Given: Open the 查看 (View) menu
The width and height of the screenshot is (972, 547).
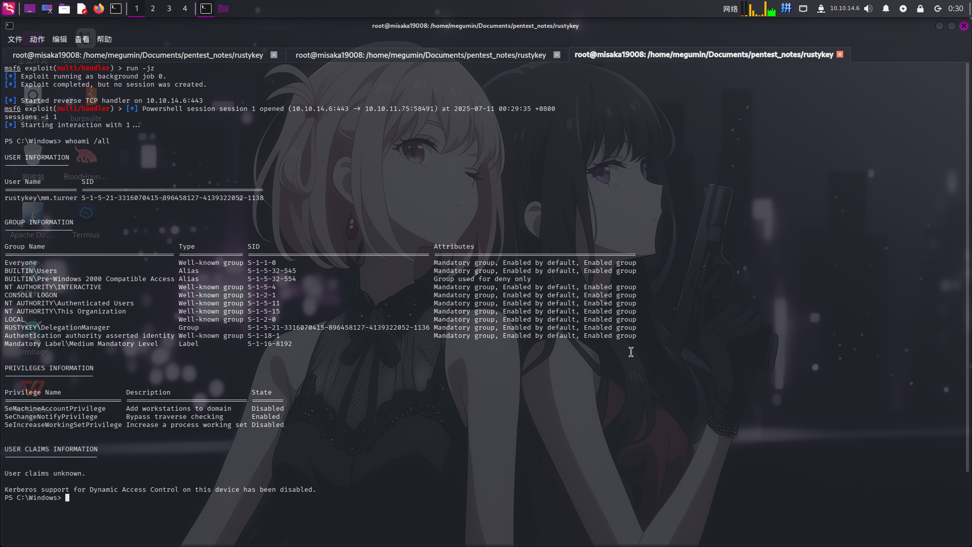Looking at the screenshot, I should (x=82, y=40).
